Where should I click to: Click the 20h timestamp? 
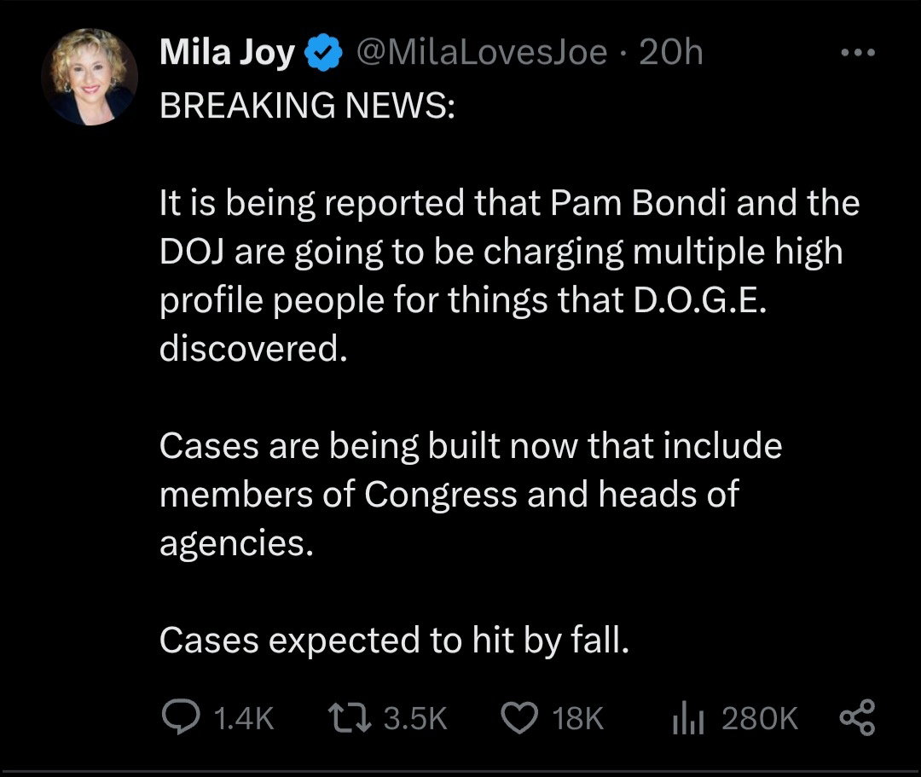(670, 54)
